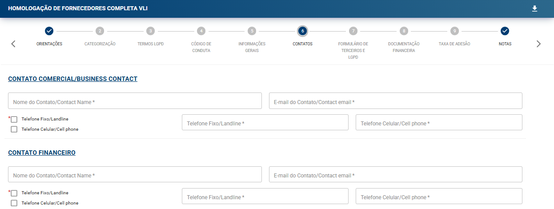Focus business contact name input field

[x=135, y=101]
